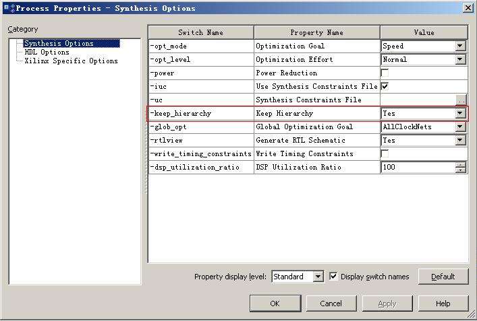The height and width of the screenshot is (321, 477).
Task: Click the Default button
Action: [443, 277]
